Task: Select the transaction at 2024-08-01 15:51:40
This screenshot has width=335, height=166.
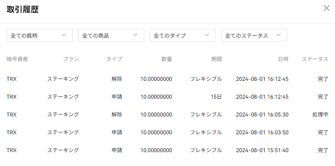Action: pyautogui.click(x=168, y=150)
